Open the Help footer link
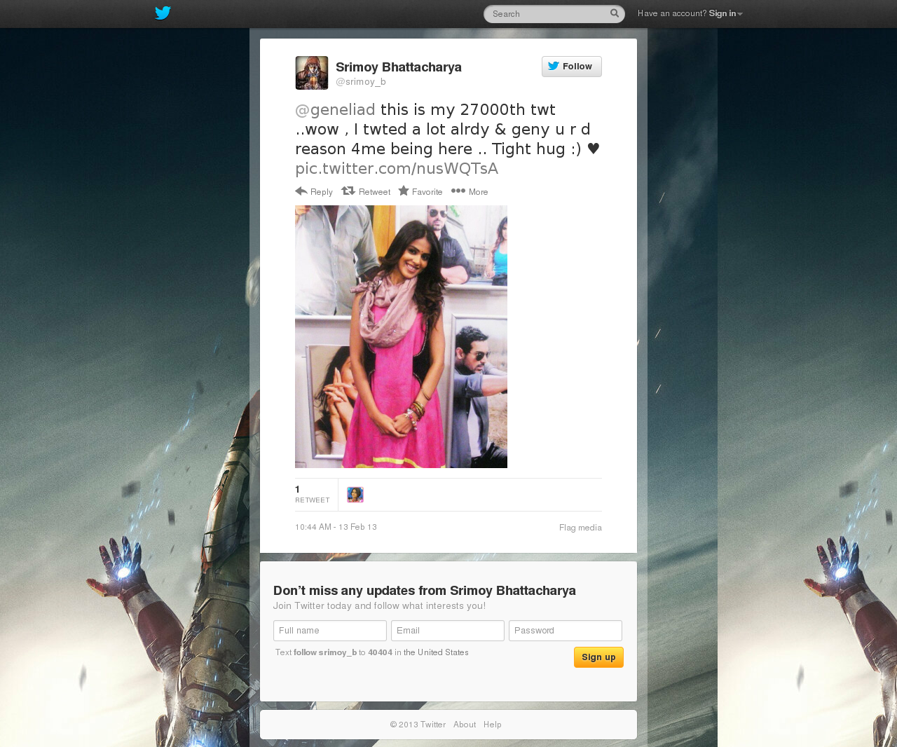 point(493,725)
